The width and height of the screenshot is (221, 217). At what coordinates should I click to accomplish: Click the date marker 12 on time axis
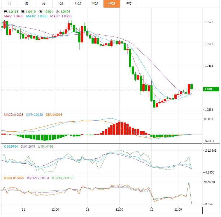pyautogui.click(x=87, y=210)
